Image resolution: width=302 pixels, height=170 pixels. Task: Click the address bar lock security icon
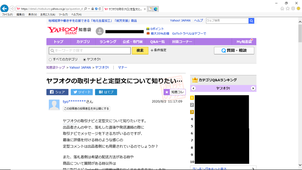[93, 9]
